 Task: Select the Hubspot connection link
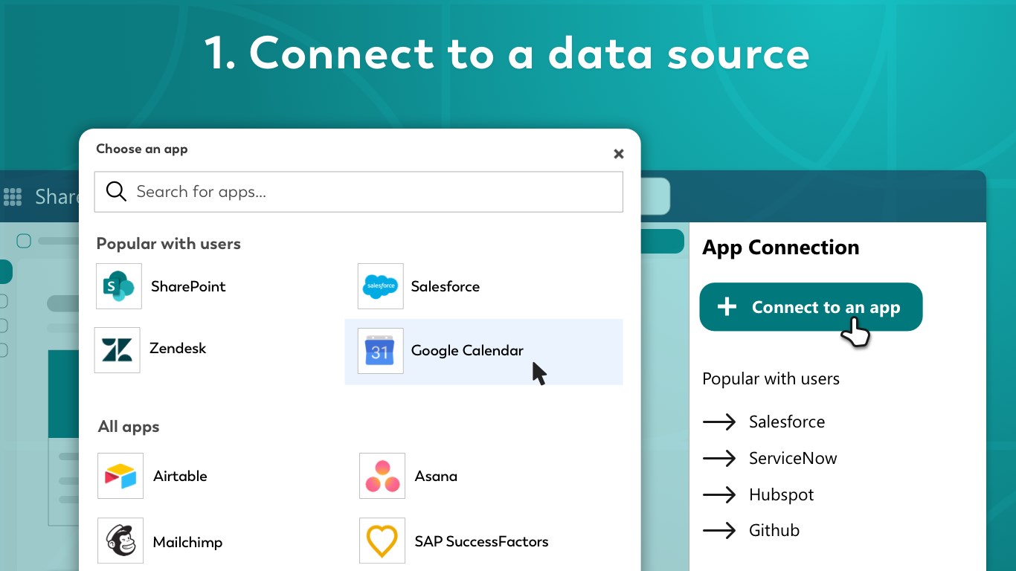(x=781, y=494)
